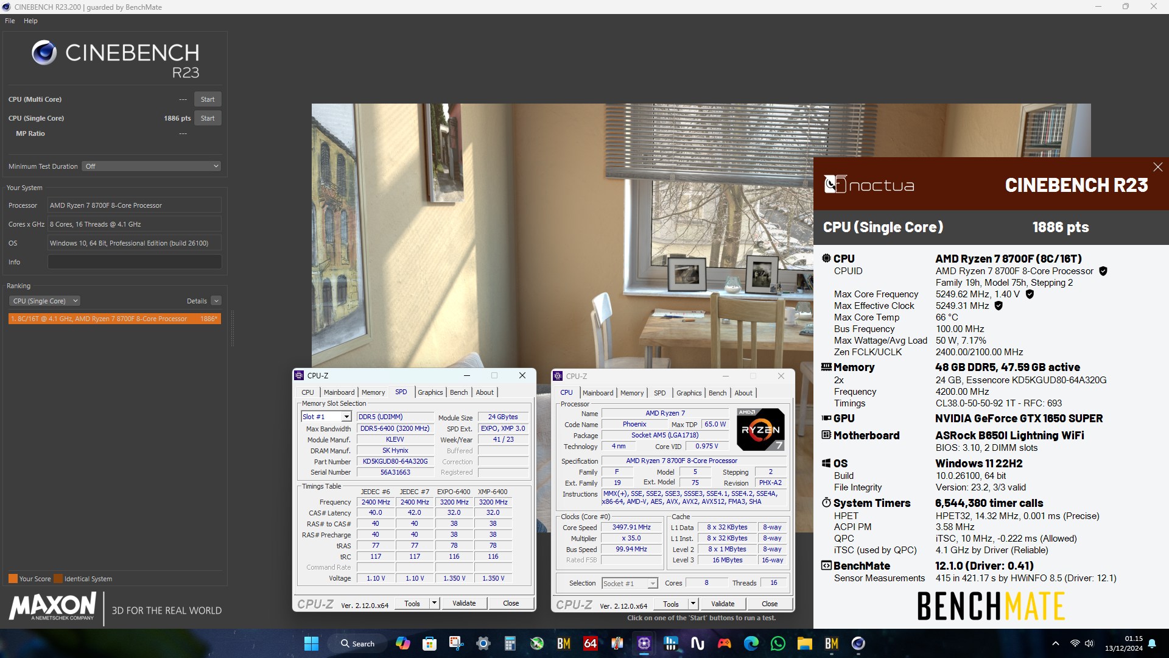Open clock and date in taskbar
This screenshot has height=658, width=1169.
click(1123, 643)
